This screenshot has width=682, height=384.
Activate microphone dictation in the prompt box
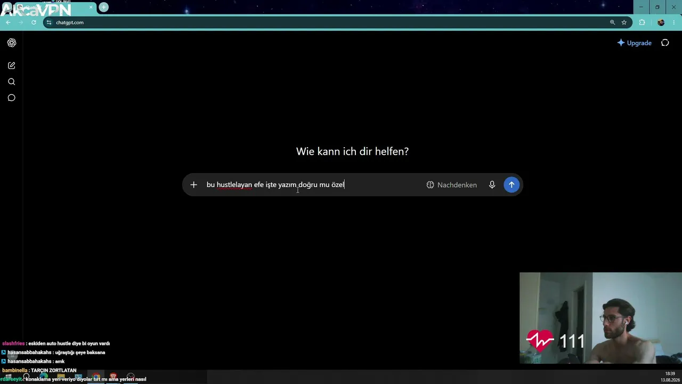click(492, 185)
